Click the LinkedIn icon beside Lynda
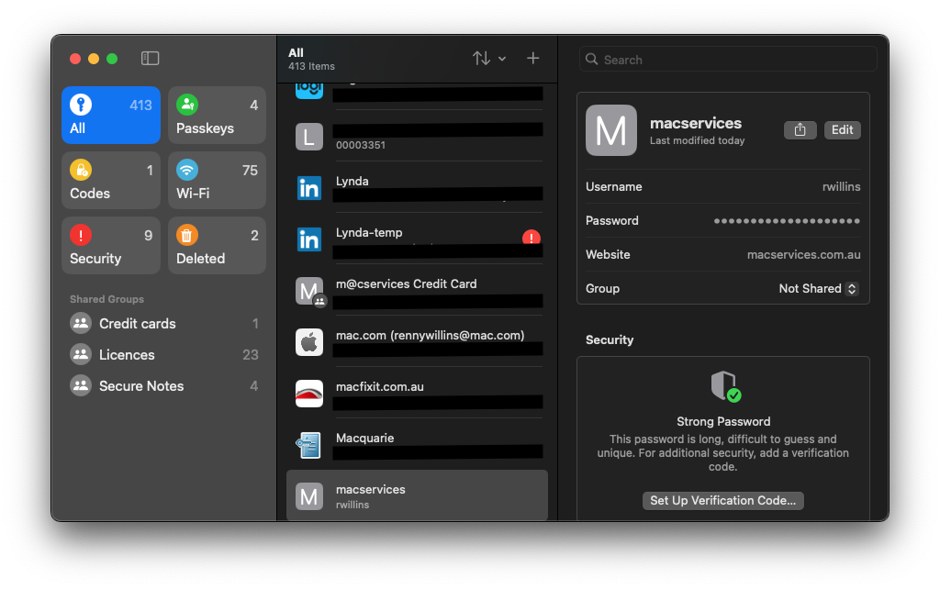940x589 pixels. click(309, 188)
